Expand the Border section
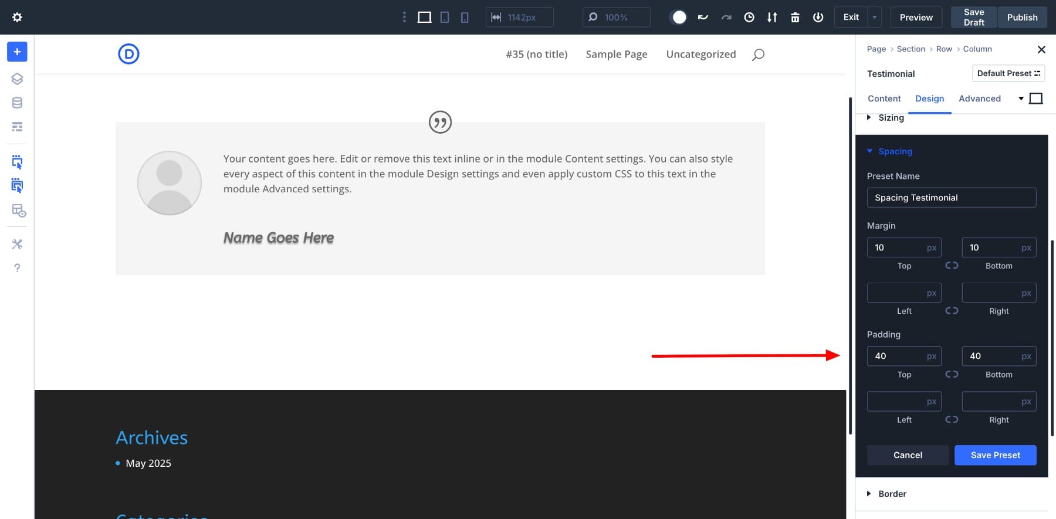Image resolution: width=1056 pixels, height=519 pixels. click(x=892, y=494)
